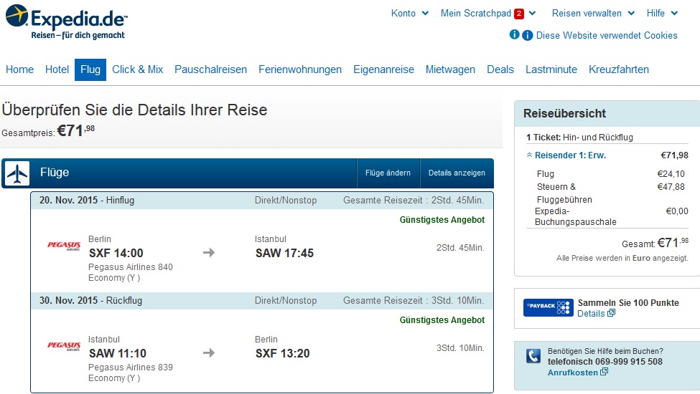
Task: Click external link icon next to Anrufkosten
Action: point(604,372)
